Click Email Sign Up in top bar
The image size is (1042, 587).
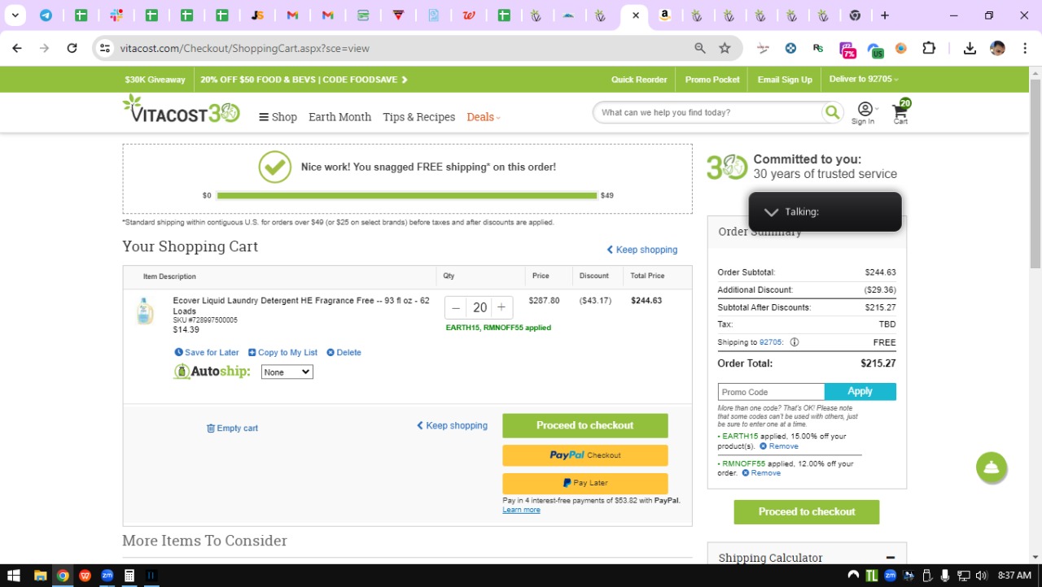[785, 80]
